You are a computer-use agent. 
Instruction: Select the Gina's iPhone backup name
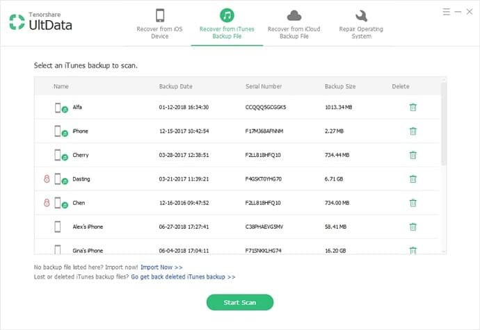click(88, 251)
